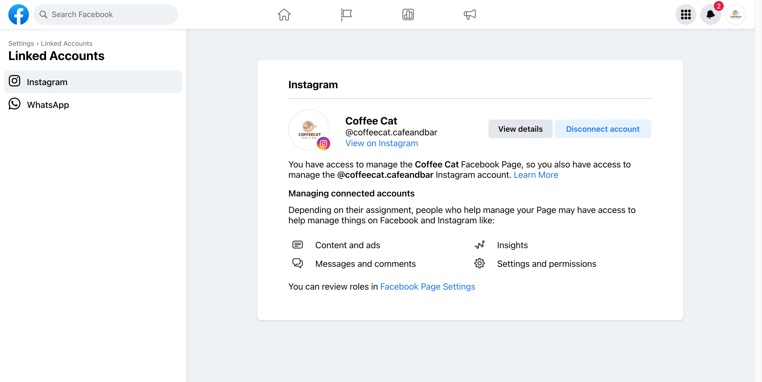
Task: Open the Ads megaphone icon
Action: click(470, 14)
